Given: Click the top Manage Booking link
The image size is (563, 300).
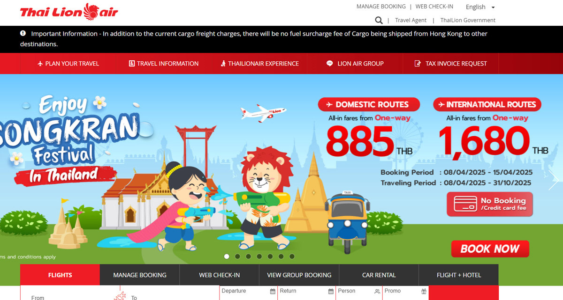Looking at the screenshot, I should tap(381, 7).
